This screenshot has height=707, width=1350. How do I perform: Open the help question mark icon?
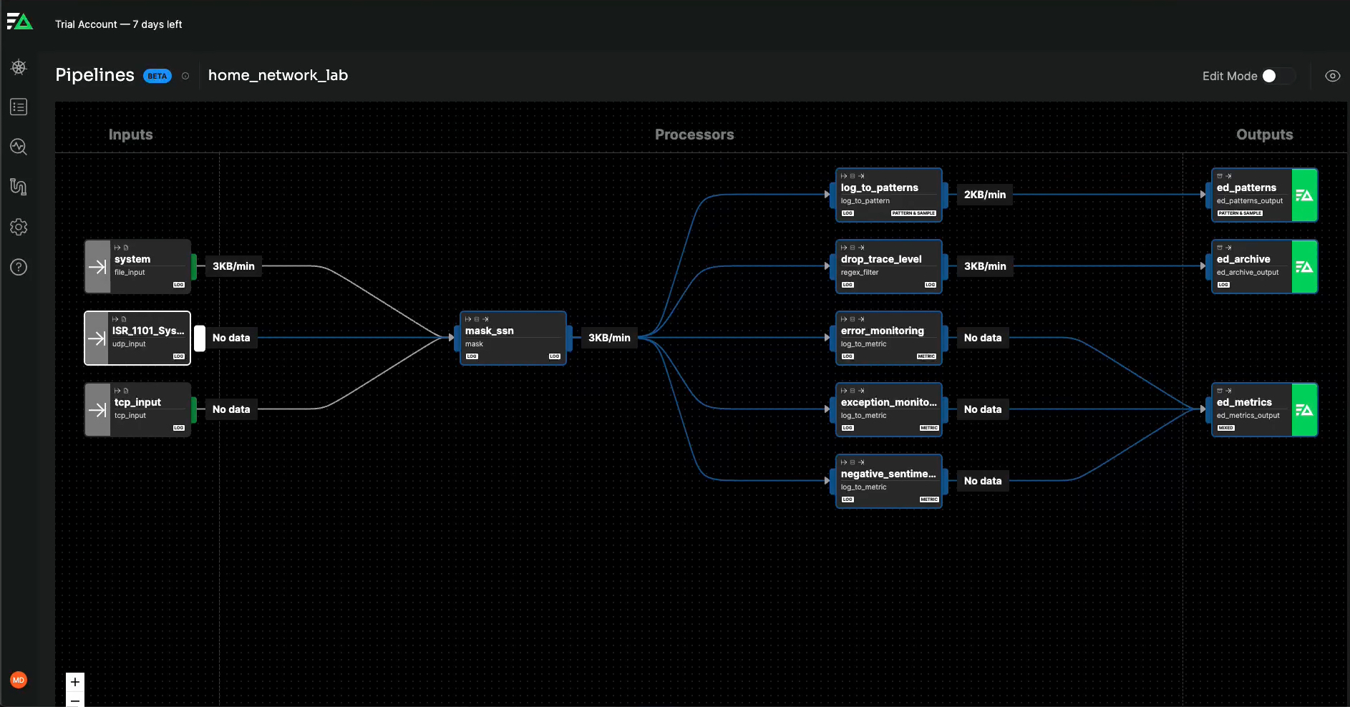point(19,267)
